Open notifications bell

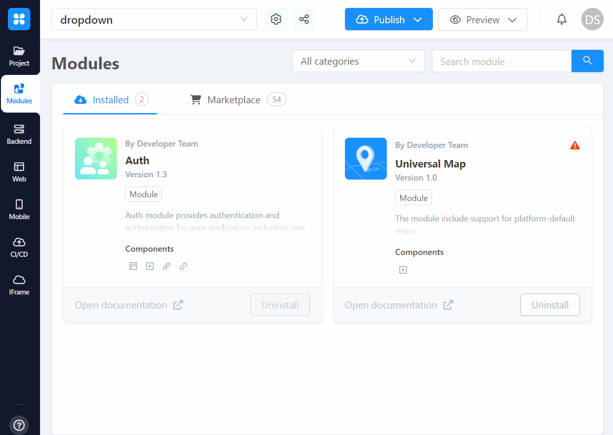(x=562, y=19)
